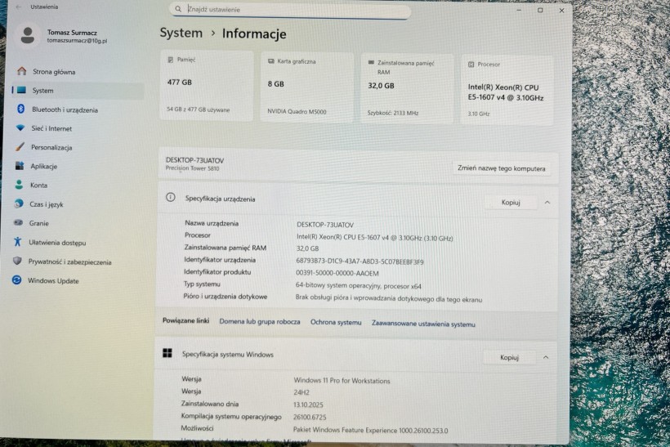Select System in the navigation list

42,91
